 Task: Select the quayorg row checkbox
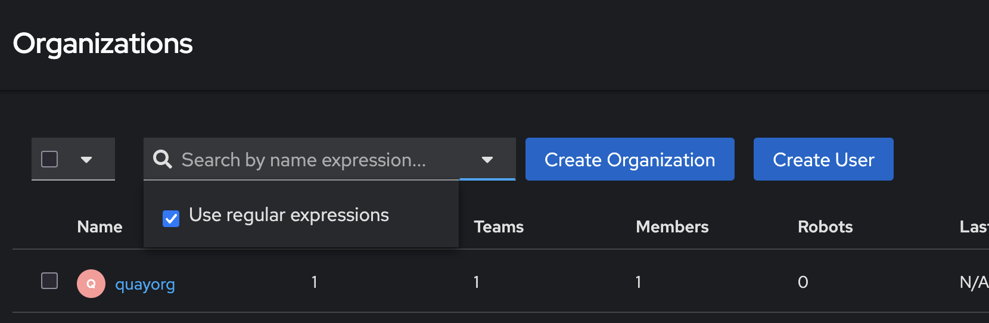[x=49, y=281]
